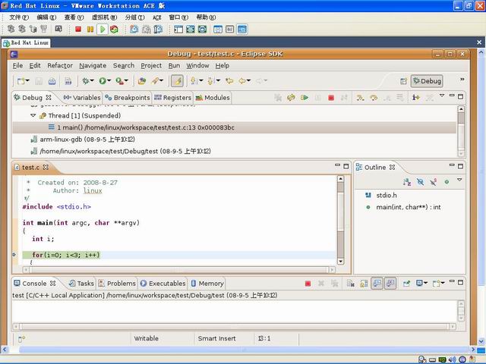Maximize the Console view panel
Image resolution: width=486 pixels, height=364 pixels.
point(461,282)
